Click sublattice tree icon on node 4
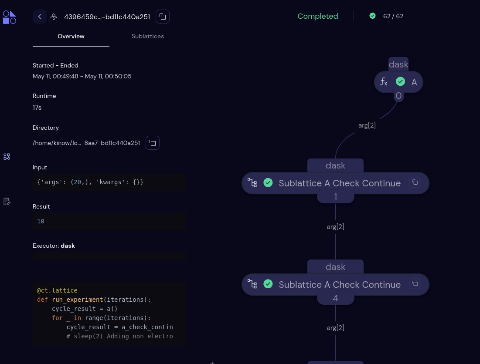The image size is (480, 364). tap(252, 284)
